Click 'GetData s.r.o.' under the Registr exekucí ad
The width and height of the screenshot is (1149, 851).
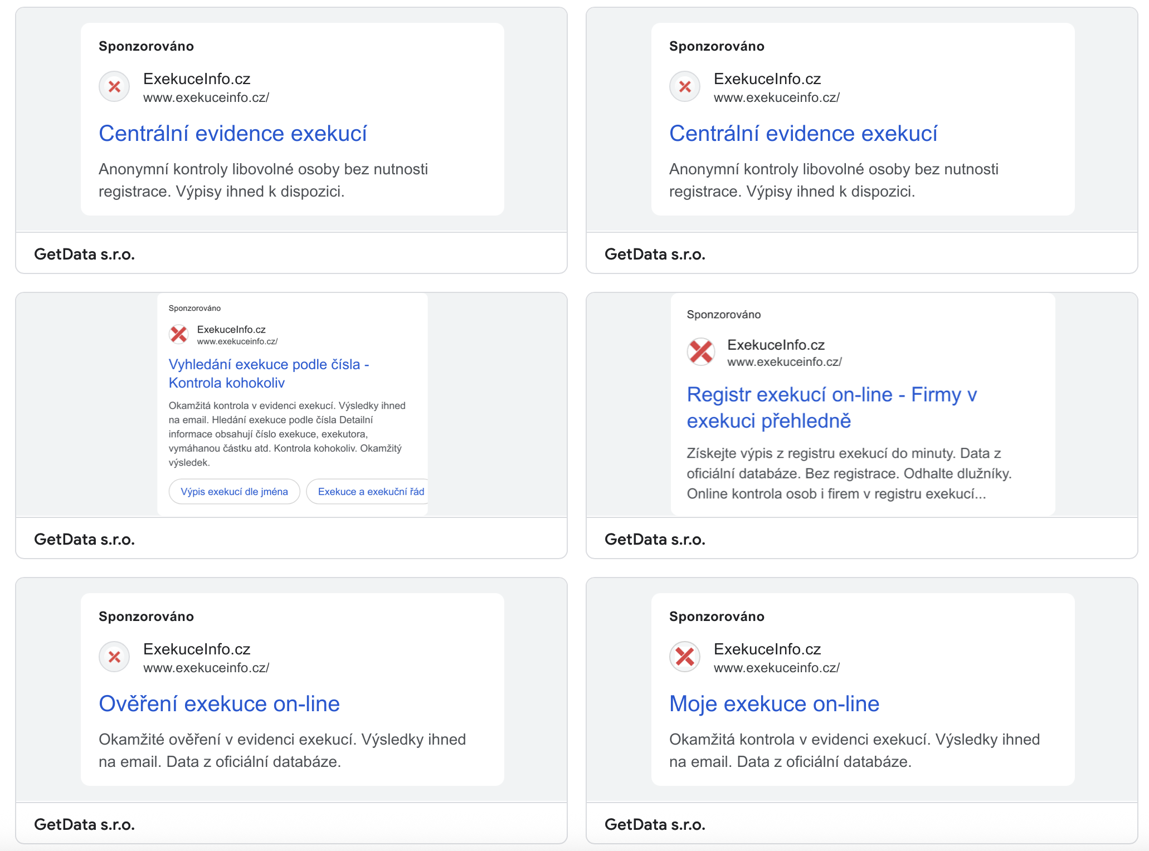point(655,539)
